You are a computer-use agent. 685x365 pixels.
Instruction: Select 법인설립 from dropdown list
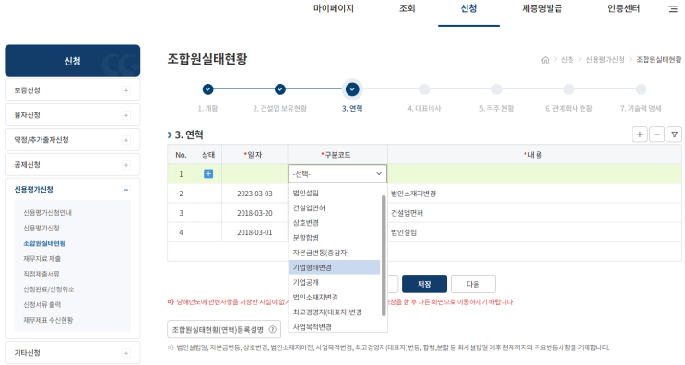334,193
